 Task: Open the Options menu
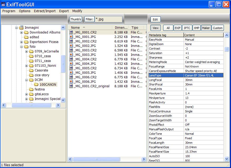24,11
